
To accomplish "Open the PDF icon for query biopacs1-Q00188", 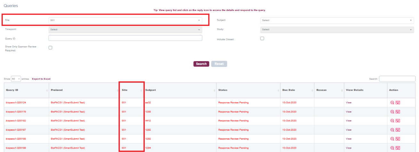I will pos(398,139).
